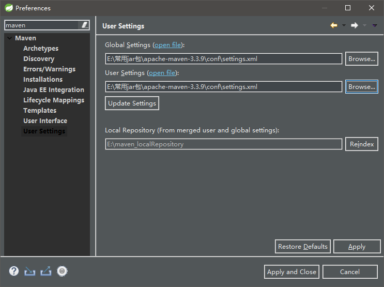Close the Preferences window
The image size is (384, 287).
pyautogui.click(x=371, y=8)
